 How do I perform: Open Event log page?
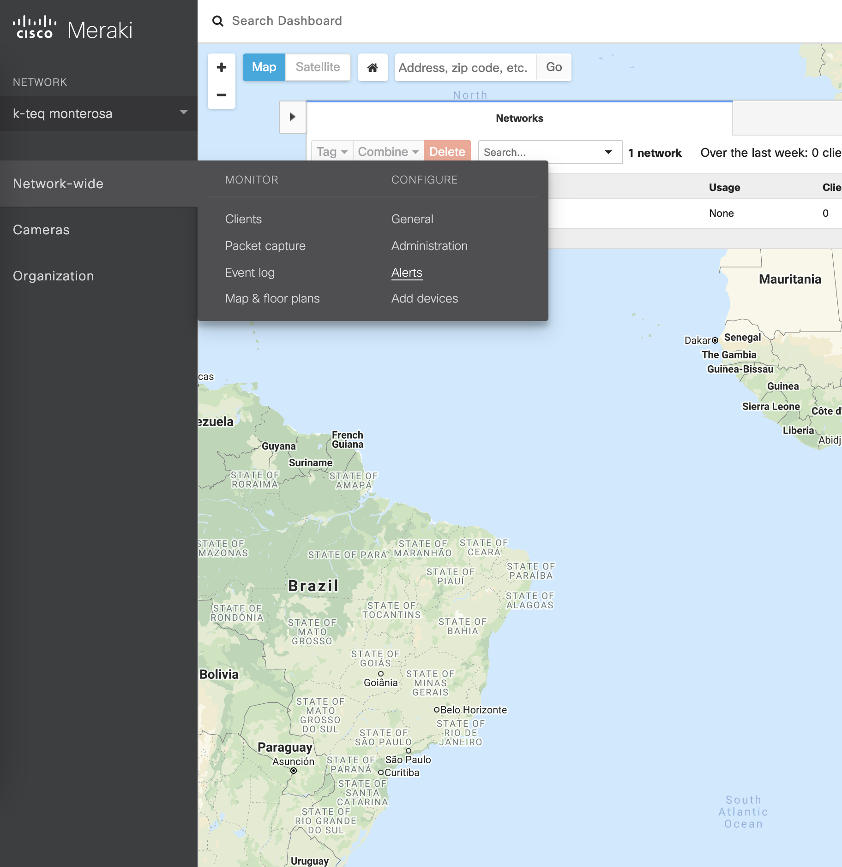(250, 273)
